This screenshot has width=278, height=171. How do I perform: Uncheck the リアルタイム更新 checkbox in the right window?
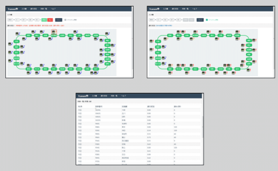pyautogui.click(x=207, y=20)
